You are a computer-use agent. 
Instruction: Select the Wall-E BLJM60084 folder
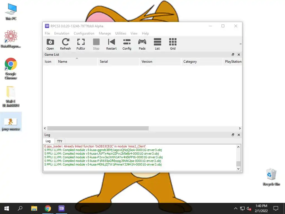pyautogui.click(x=11, y=96)
